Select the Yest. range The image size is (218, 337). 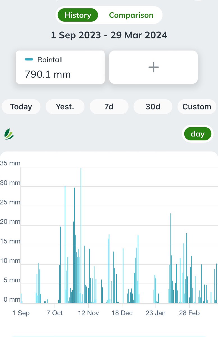click(x=65, y=107)
